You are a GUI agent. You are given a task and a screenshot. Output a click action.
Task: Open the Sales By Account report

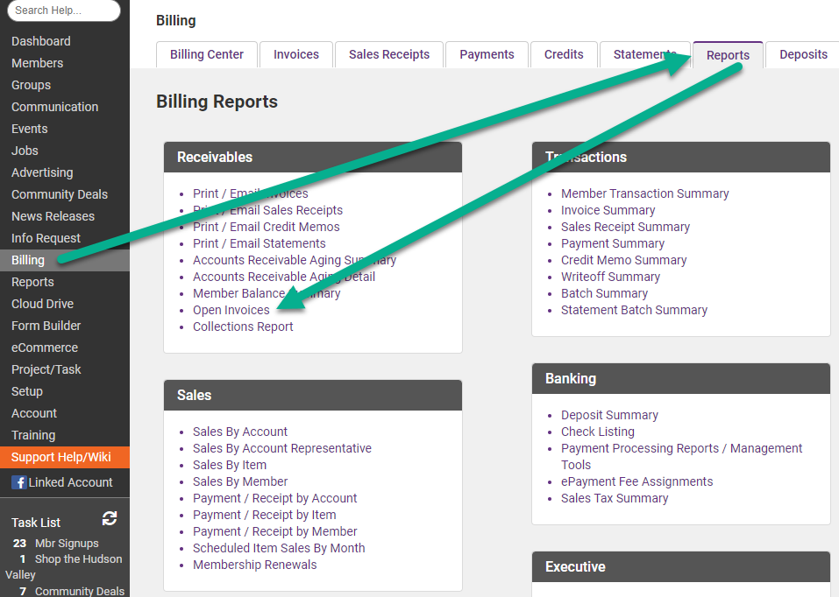(x=240, y=432)
